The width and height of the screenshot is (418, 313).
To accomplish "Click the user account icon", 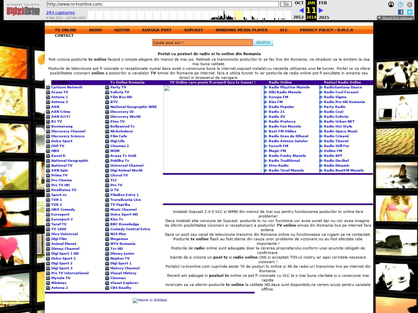I will pos(391,5).
